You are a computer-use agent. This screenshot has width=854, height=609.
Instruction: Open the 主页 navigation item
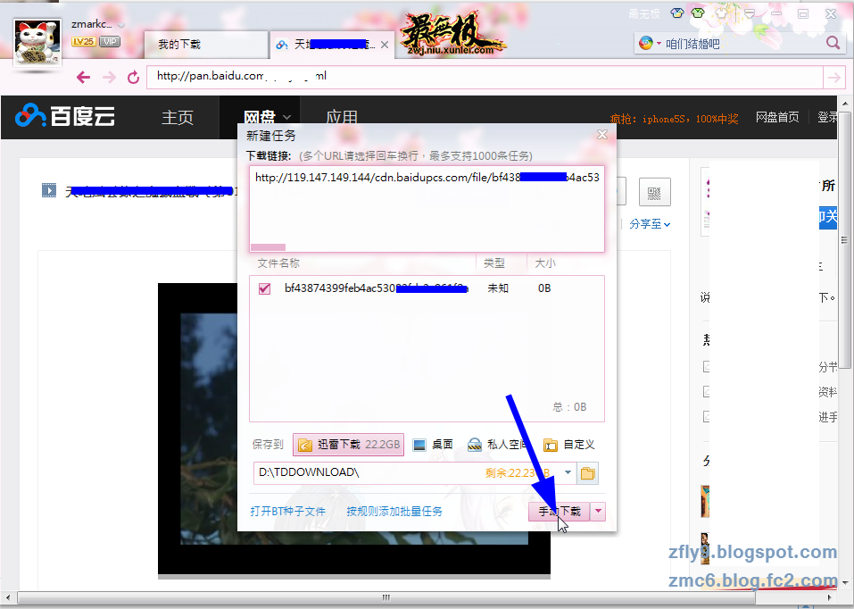click(178, 117)
